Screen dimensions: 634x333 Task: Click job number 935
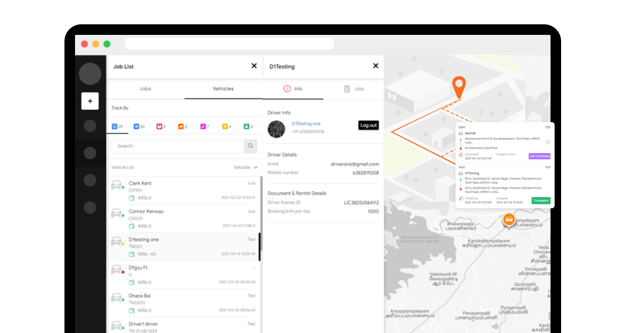(x=548, y=127)
